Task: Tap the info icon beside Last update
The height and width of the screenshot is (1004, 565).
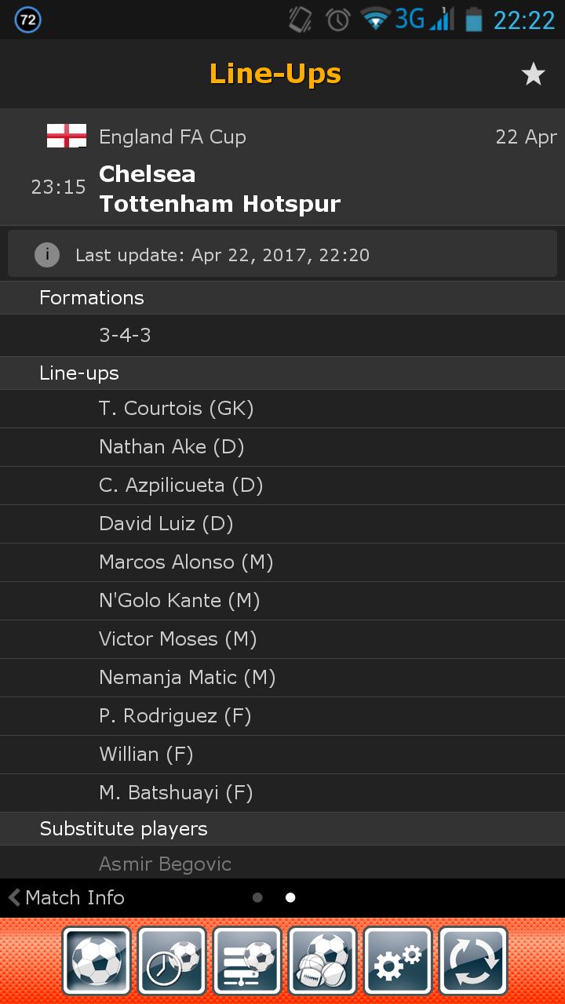Action: (x=47, y=255)
